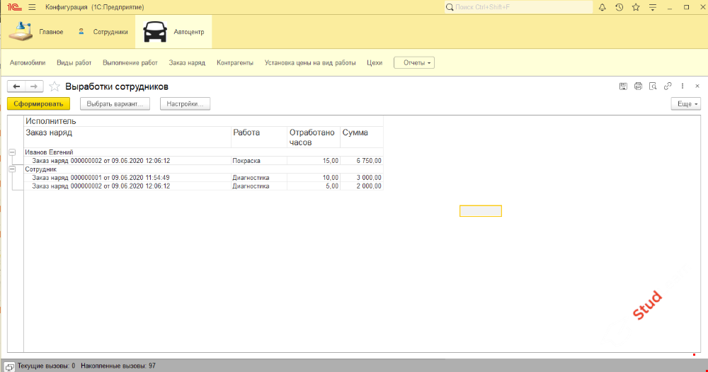Print the report with printer icon
This screenshot has height=372, width=708.
click(638, 86)
